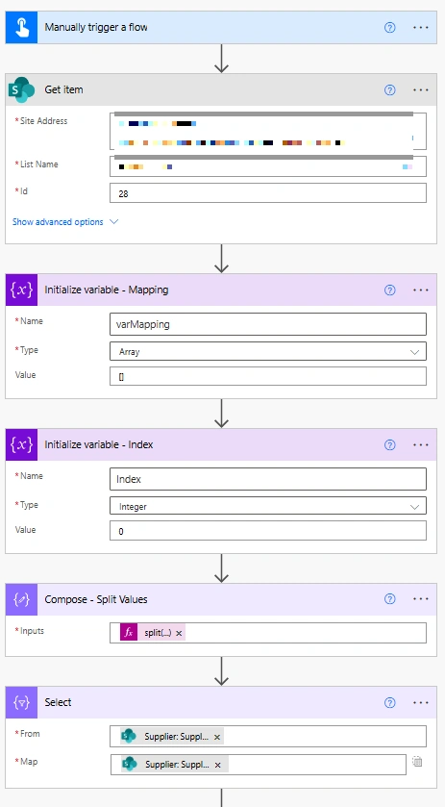Click the split(...) fx expression token
This screenshot has height=807, width=445.
[x=152, y=633]
